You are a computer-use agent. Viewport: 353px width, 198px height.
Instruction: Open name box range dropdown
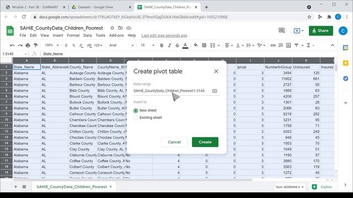(x=26, y=54)
